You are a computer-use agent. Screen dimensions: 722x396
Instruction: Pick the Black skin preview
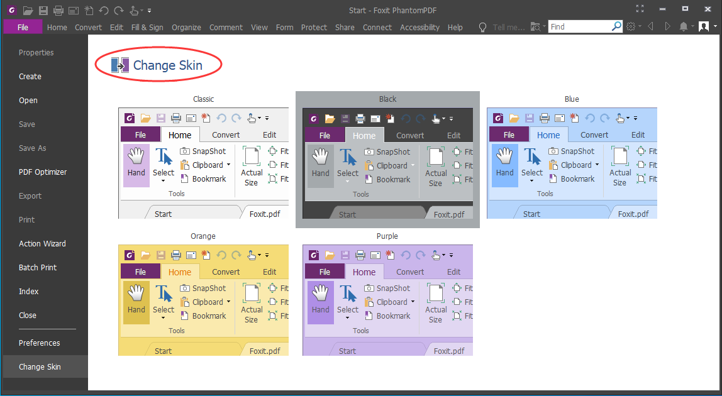point(387,163)
